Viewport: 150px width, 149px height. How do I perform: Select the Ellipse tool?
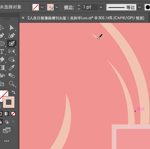point(2,44)
